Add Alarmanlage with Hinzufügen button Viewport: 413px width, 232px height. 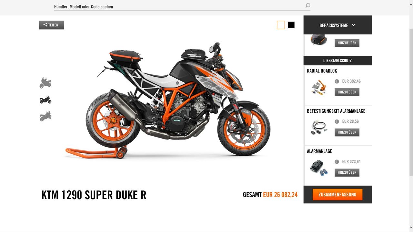click(x=347, y=172)
